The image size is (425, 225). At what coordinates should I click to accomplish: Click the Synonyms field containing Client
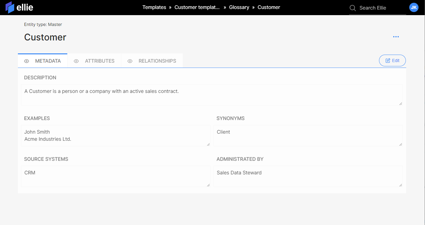coord(308,135)
